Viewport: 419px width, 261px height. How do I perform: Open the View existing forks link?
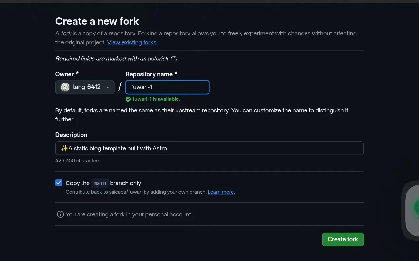pos(132,42)
